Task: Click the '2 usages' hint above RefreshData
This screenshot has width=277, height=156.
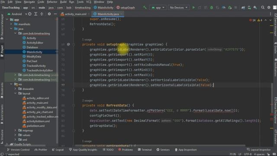Action: click(87, 100)
